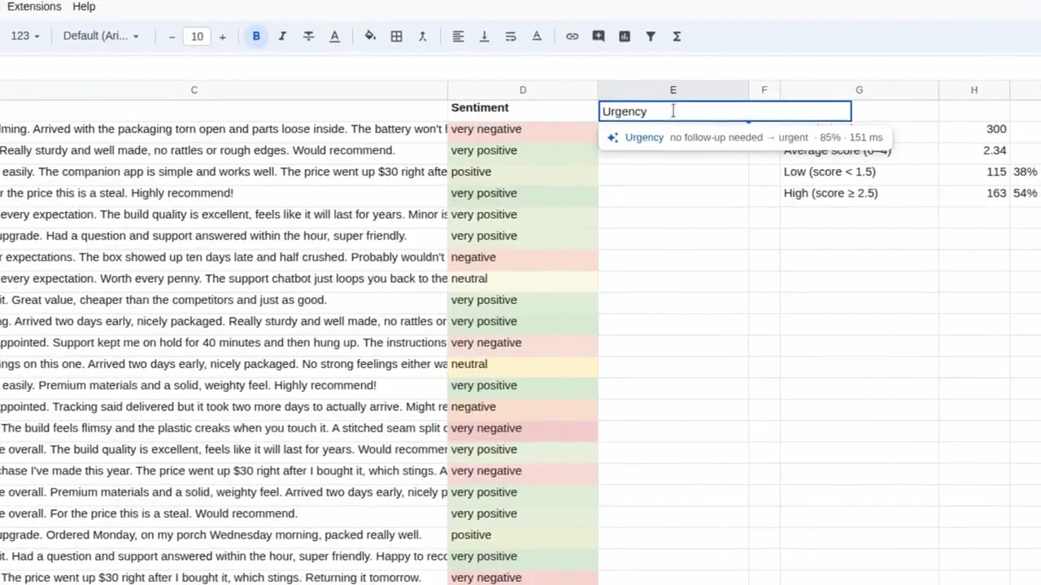The height and width of the screenshot is (585, 1041).
Task: Click the cell with value 115
Action: pyautogui.click(x=973, y=171)
